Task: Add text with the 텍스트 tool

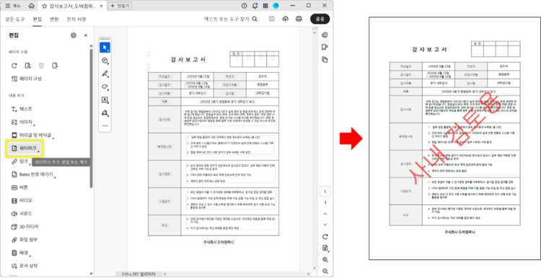Action: click(x=22, y=109)
